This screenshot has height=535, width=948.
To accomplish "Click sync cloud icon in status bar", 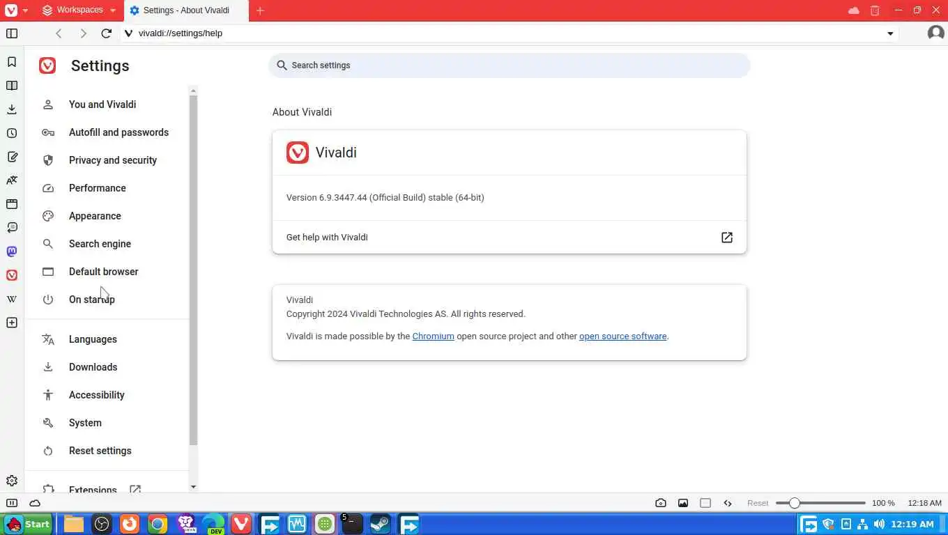I will [x=35, y=503].
